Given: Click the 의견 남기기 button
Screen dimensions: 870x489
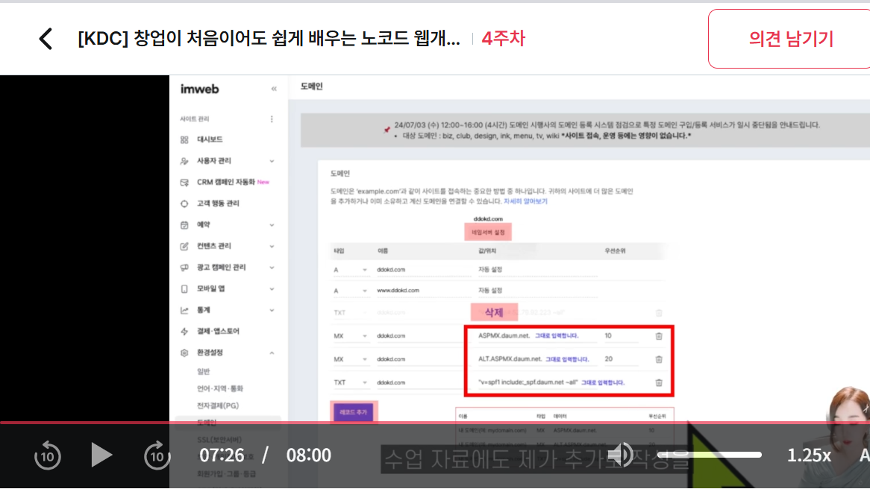Looking at the screenshot, I should (x=790, y=39).
